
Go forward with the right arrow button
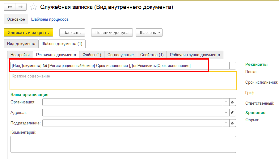21,7
